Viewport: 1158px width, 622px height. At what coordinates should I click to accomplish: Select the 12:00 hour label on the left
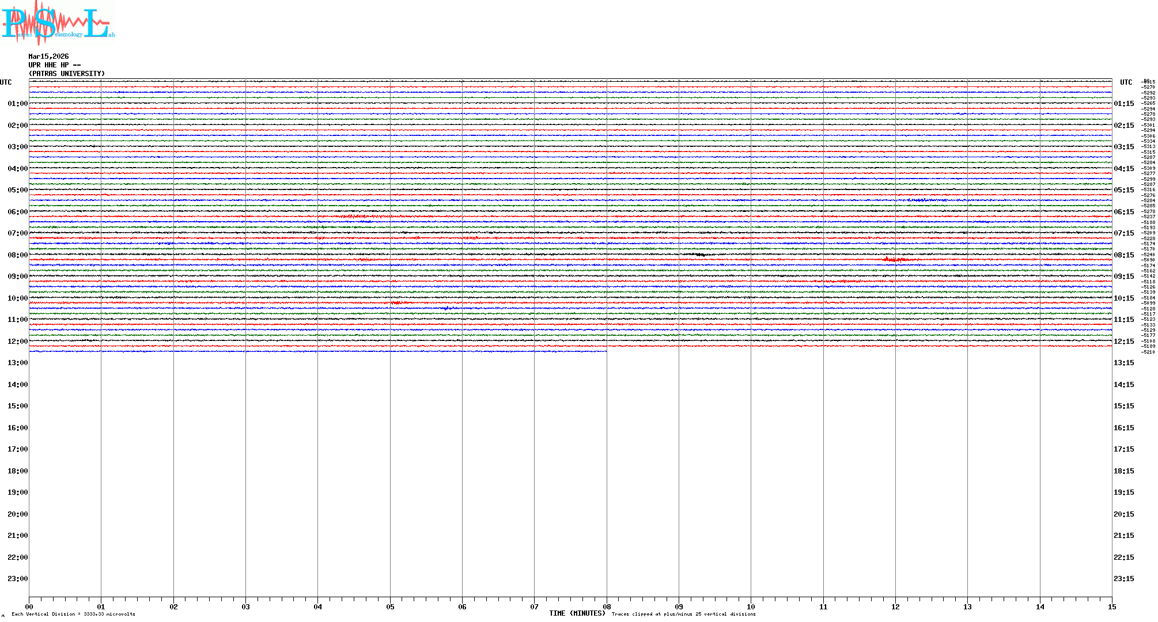pos(17,342)
